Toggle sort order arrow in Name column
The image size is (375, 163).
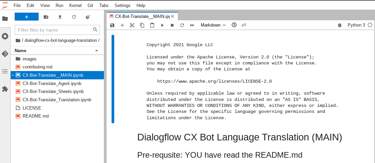pos(97,50)
